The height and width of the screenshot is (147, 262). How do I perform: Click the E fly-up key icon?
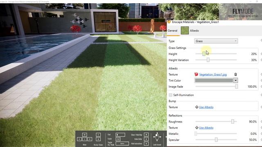click(98, 135)
